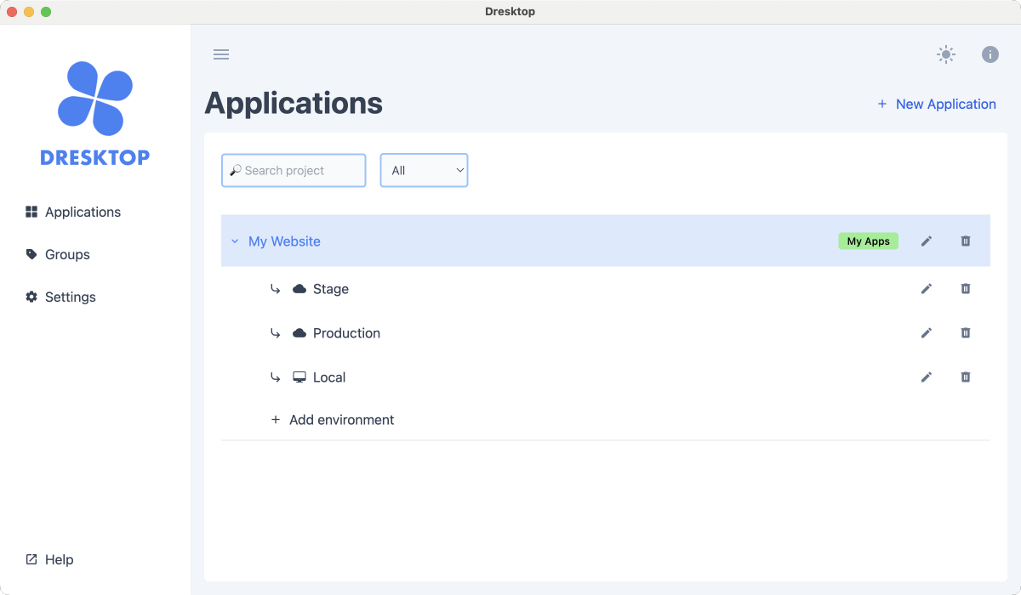Open the hamburger menu at the top
The image size is (1021, 595).
point(221,54)
